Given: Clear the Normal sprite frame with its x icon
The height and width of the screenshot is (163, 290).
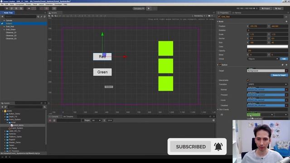Looking at the screenshot, I should [x=286, y=90].
